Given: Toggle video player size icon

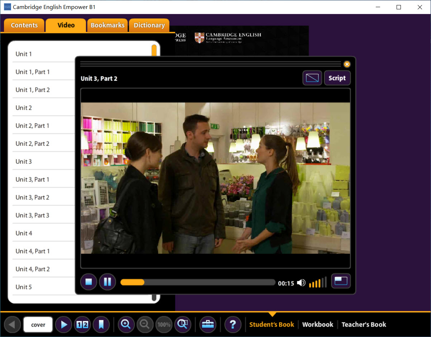Looking at the screenshot, I should 341,281.
